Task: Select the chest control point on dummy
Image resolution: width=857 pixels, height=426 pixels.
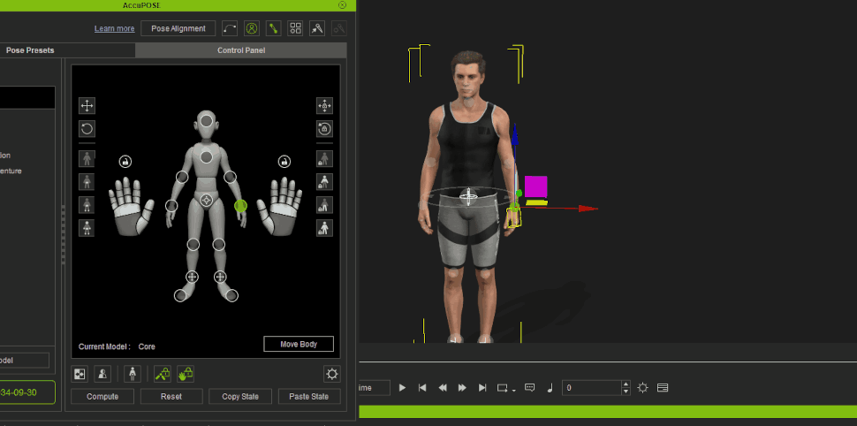Action: (x=206, y=157)
